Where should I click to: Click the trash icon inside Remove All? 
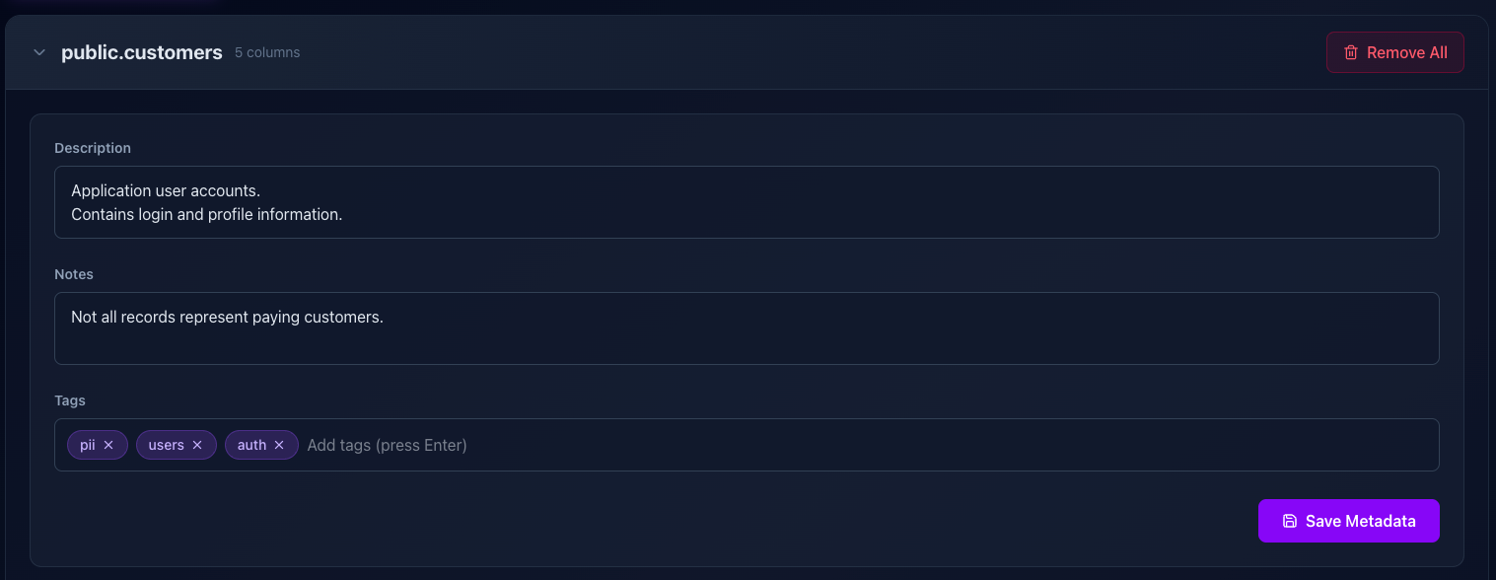[x=1350, y=52]
